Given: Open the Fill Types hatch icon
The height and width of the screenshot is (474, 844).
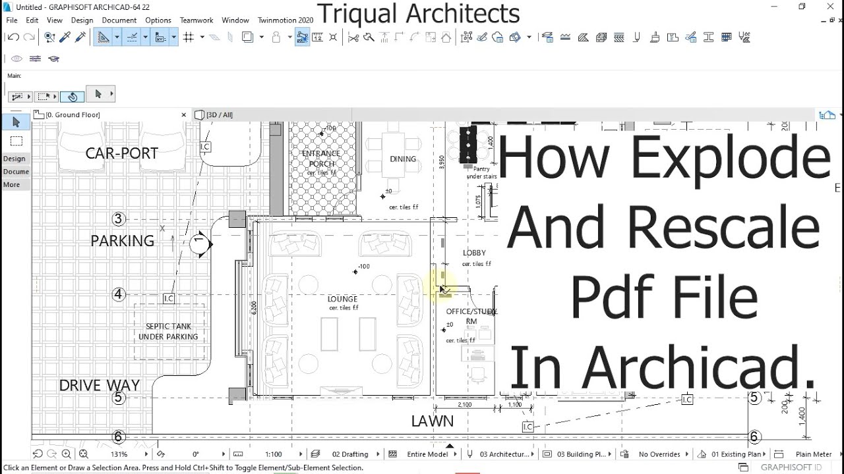Looking at the screenshot, I should coord(583,38).
